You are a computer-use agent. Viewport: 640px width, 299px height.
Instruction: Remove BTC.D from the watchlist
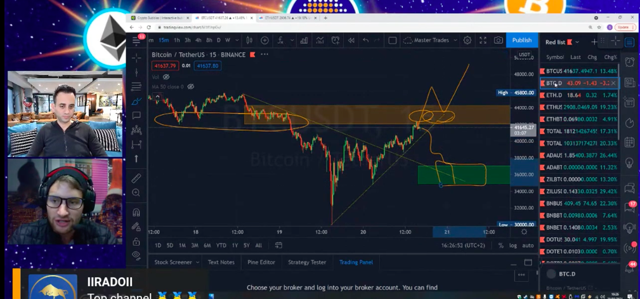613,83
